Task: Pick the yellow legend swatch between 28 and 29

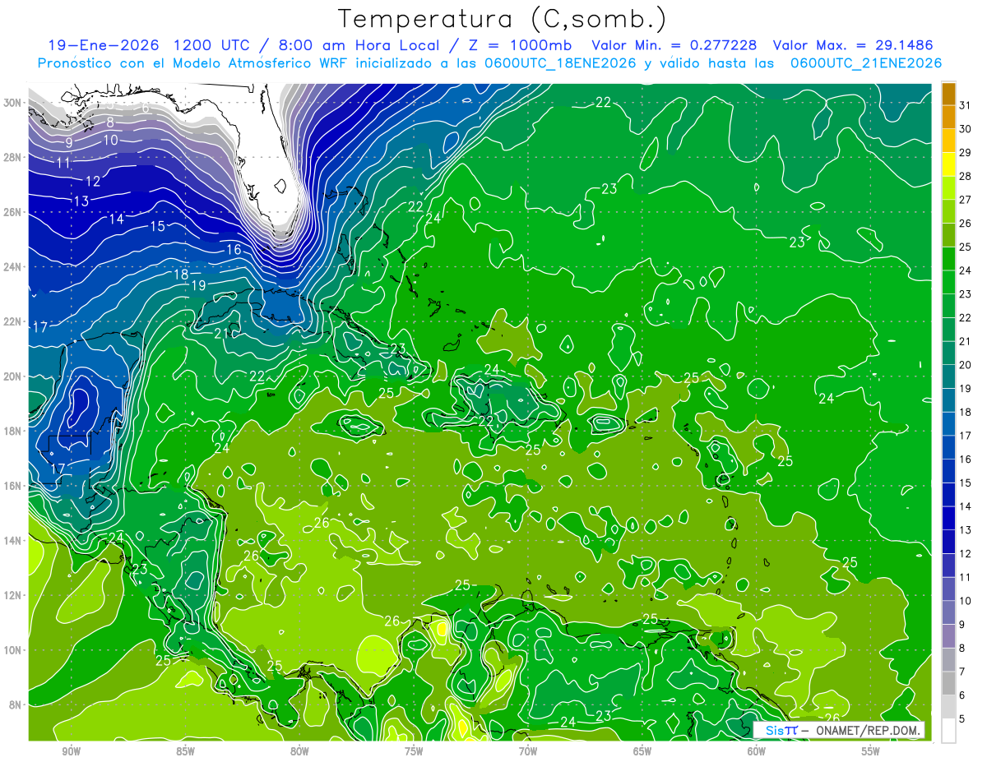Action: [948, 164]
